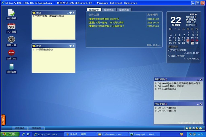Screen dimensions: 206x137
Task: Switch to the 最新动态 tab
Action: 109,10
